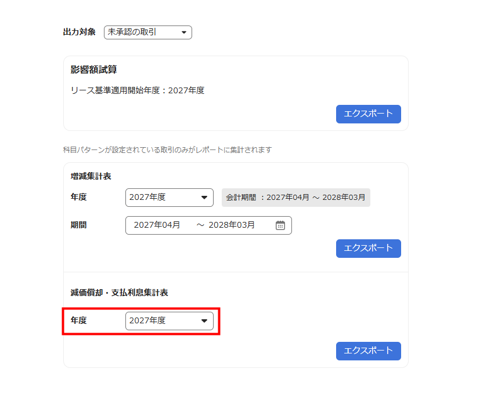Click the caret arrow of 出力対象 selector

pyautogui.click(x=183, y=32)
